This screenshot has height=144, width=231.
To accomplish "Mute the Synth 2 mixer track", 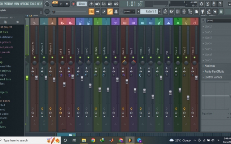I will [x=151, y=58].
